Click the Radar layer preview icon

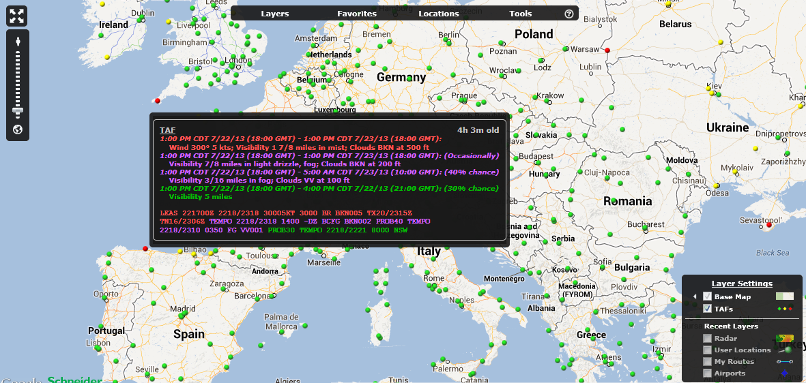(x=785, y=339)
